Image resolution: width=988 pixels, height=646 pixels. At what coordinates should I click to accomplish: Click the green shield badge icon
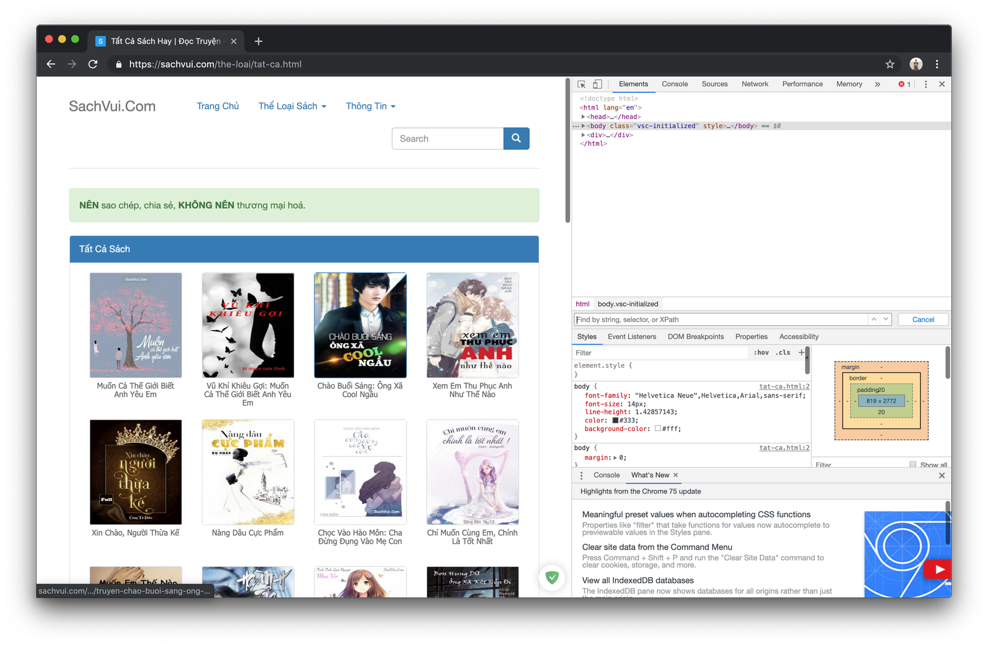pyautogui.click(x=552, y=578)
